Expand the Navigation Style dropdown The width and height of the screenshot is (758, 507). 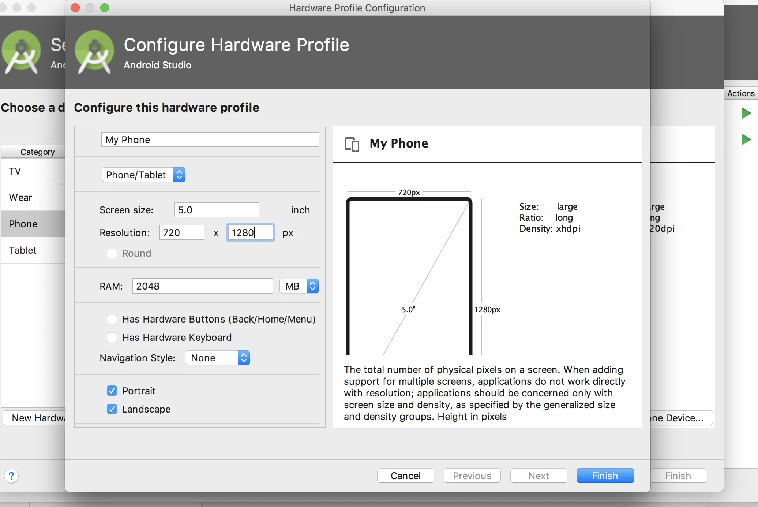point(217,358)
